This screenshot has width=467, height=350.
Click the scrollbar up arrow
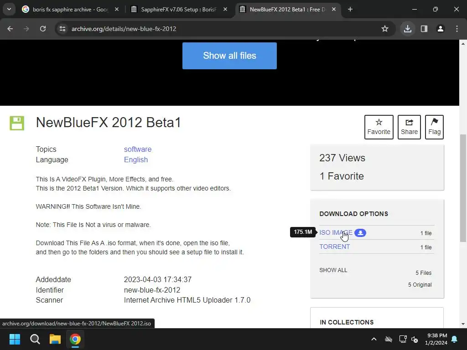[463, 44]
